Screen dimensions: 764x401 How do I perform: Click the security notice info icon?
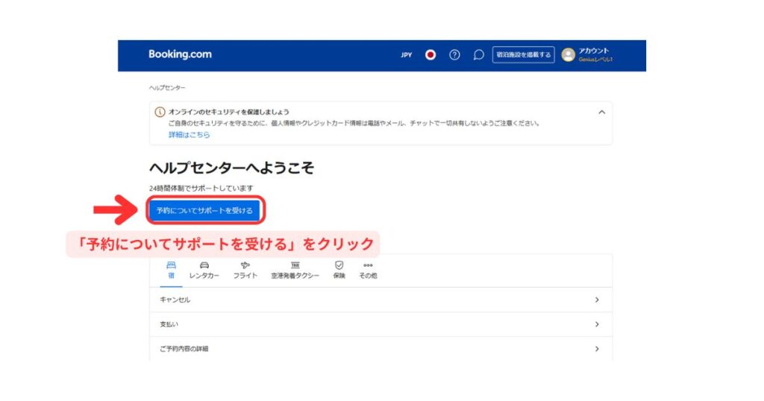tap(160, 112)
